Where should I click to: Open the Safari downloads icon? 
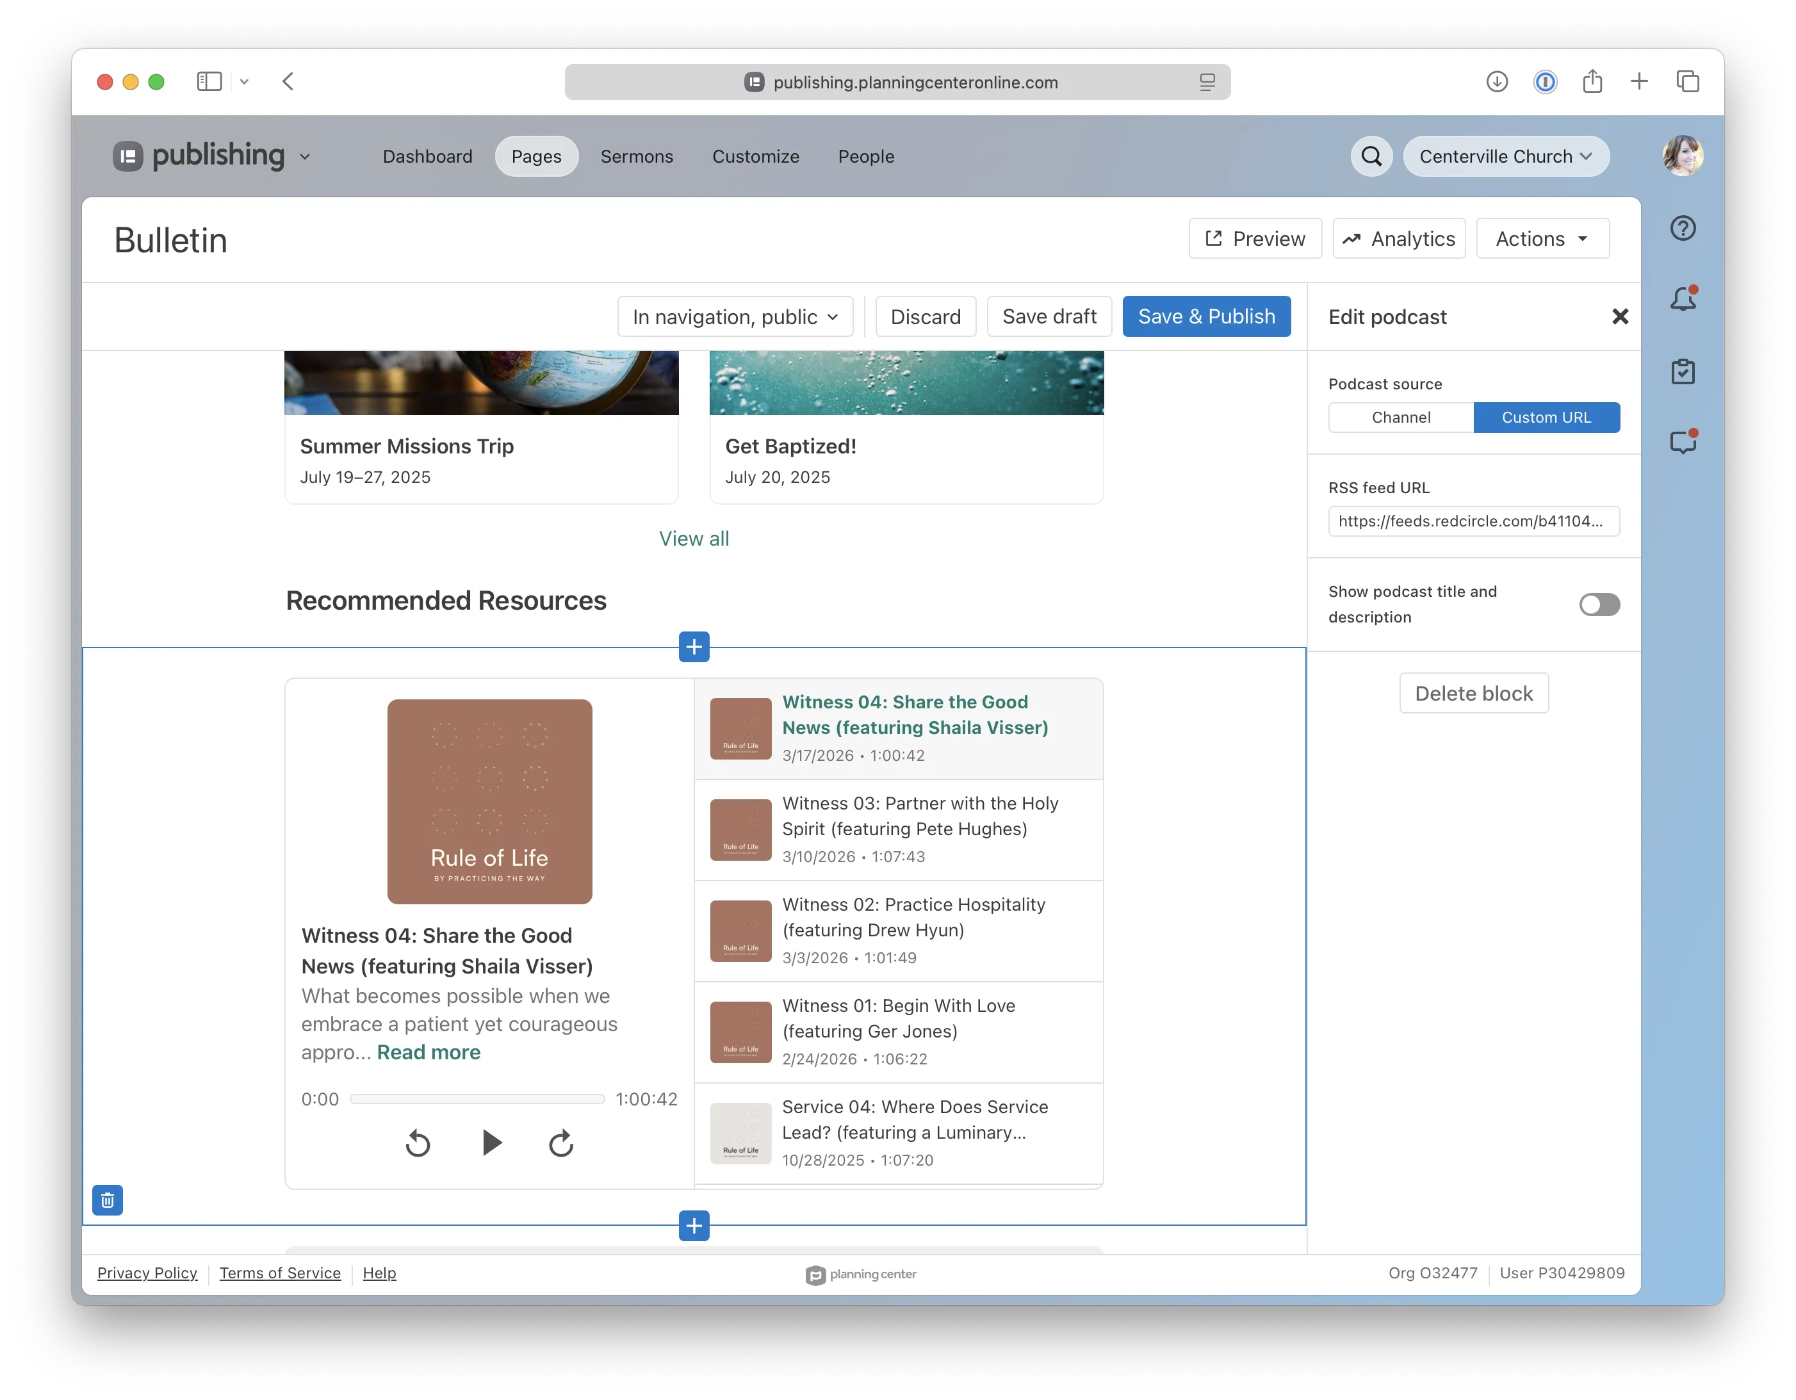point(1497,81)
